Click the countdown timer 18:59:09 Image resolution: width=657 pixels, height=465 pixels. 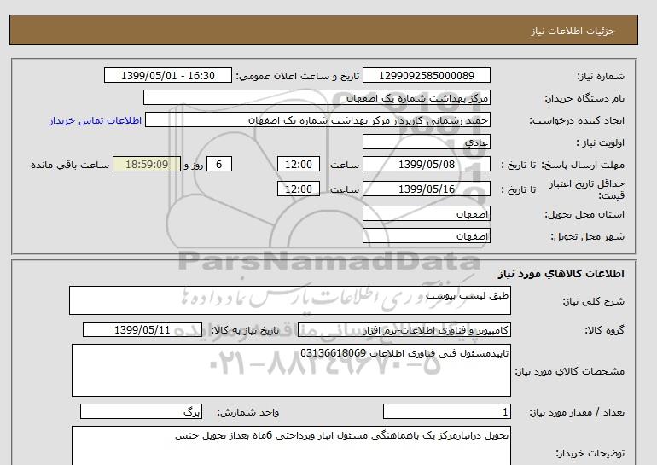[x=147, y=164]
